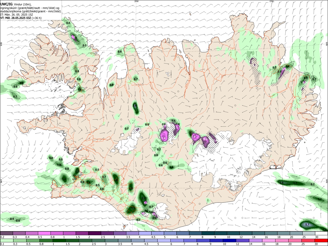Click the 2.0 precipitation value in the south
The width and height of the screenshot is (328, 246).
coord(143,199)
